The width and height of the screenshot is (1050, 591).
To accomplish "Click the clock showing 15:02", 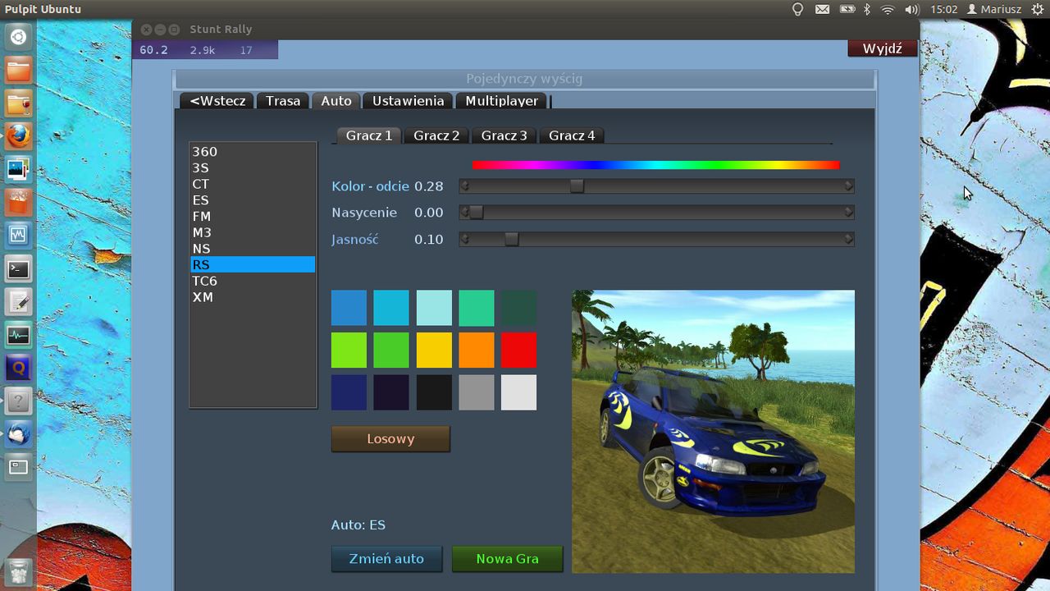I will (x=944, y=9).
